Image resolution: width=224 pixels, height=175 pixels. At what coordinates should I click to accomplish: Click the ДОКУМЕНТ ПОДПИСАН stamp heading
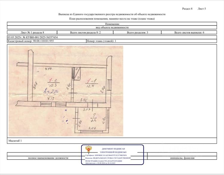click(113, 149)
